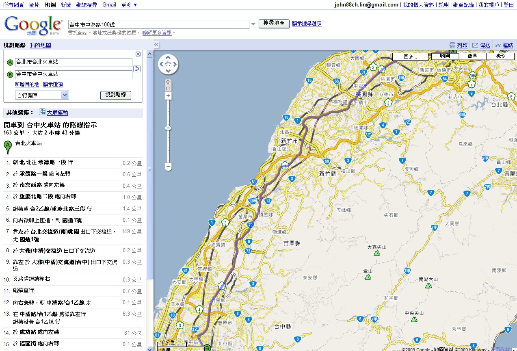Image resolution: width=517 pixels, height=351 pixels.
Task: Click the origin field 台北市台北火車站
Action: tap(74, 63)
